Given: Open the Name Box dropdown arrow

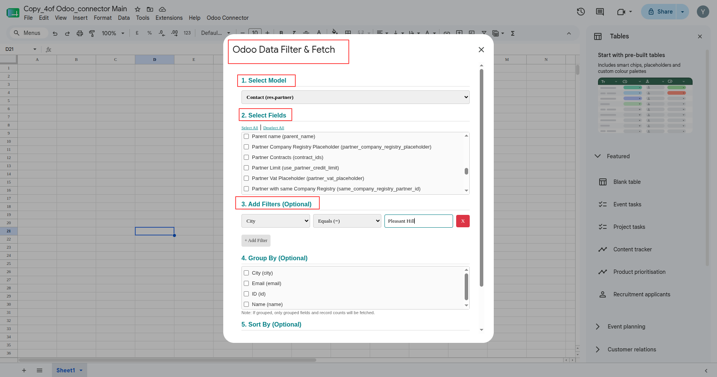Looking at the screenshot, I should (x=35, y=49).
